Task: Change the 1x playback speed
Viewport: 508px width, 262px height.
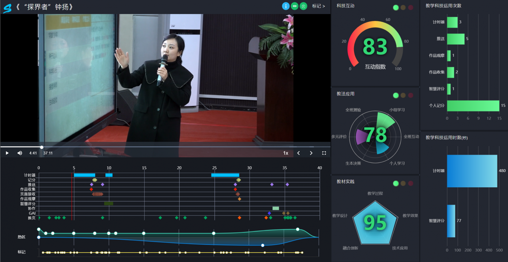Action: point(286,153)
